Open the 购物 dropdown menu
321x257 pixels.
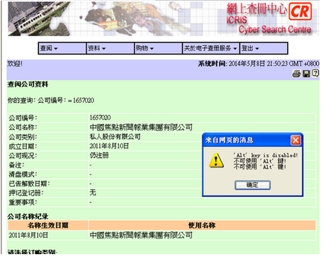click(x=158, y=48)
